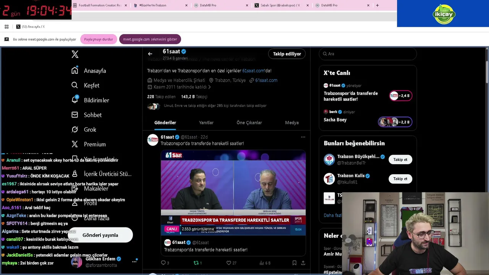Click Trabzon Büyükşehir avatar
489x275 pixels.
[x=329, y=160]
